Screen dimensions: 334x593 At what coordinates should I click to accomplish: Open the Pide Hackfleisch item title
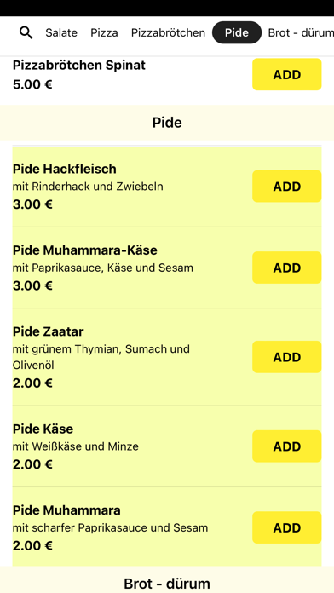64,169
